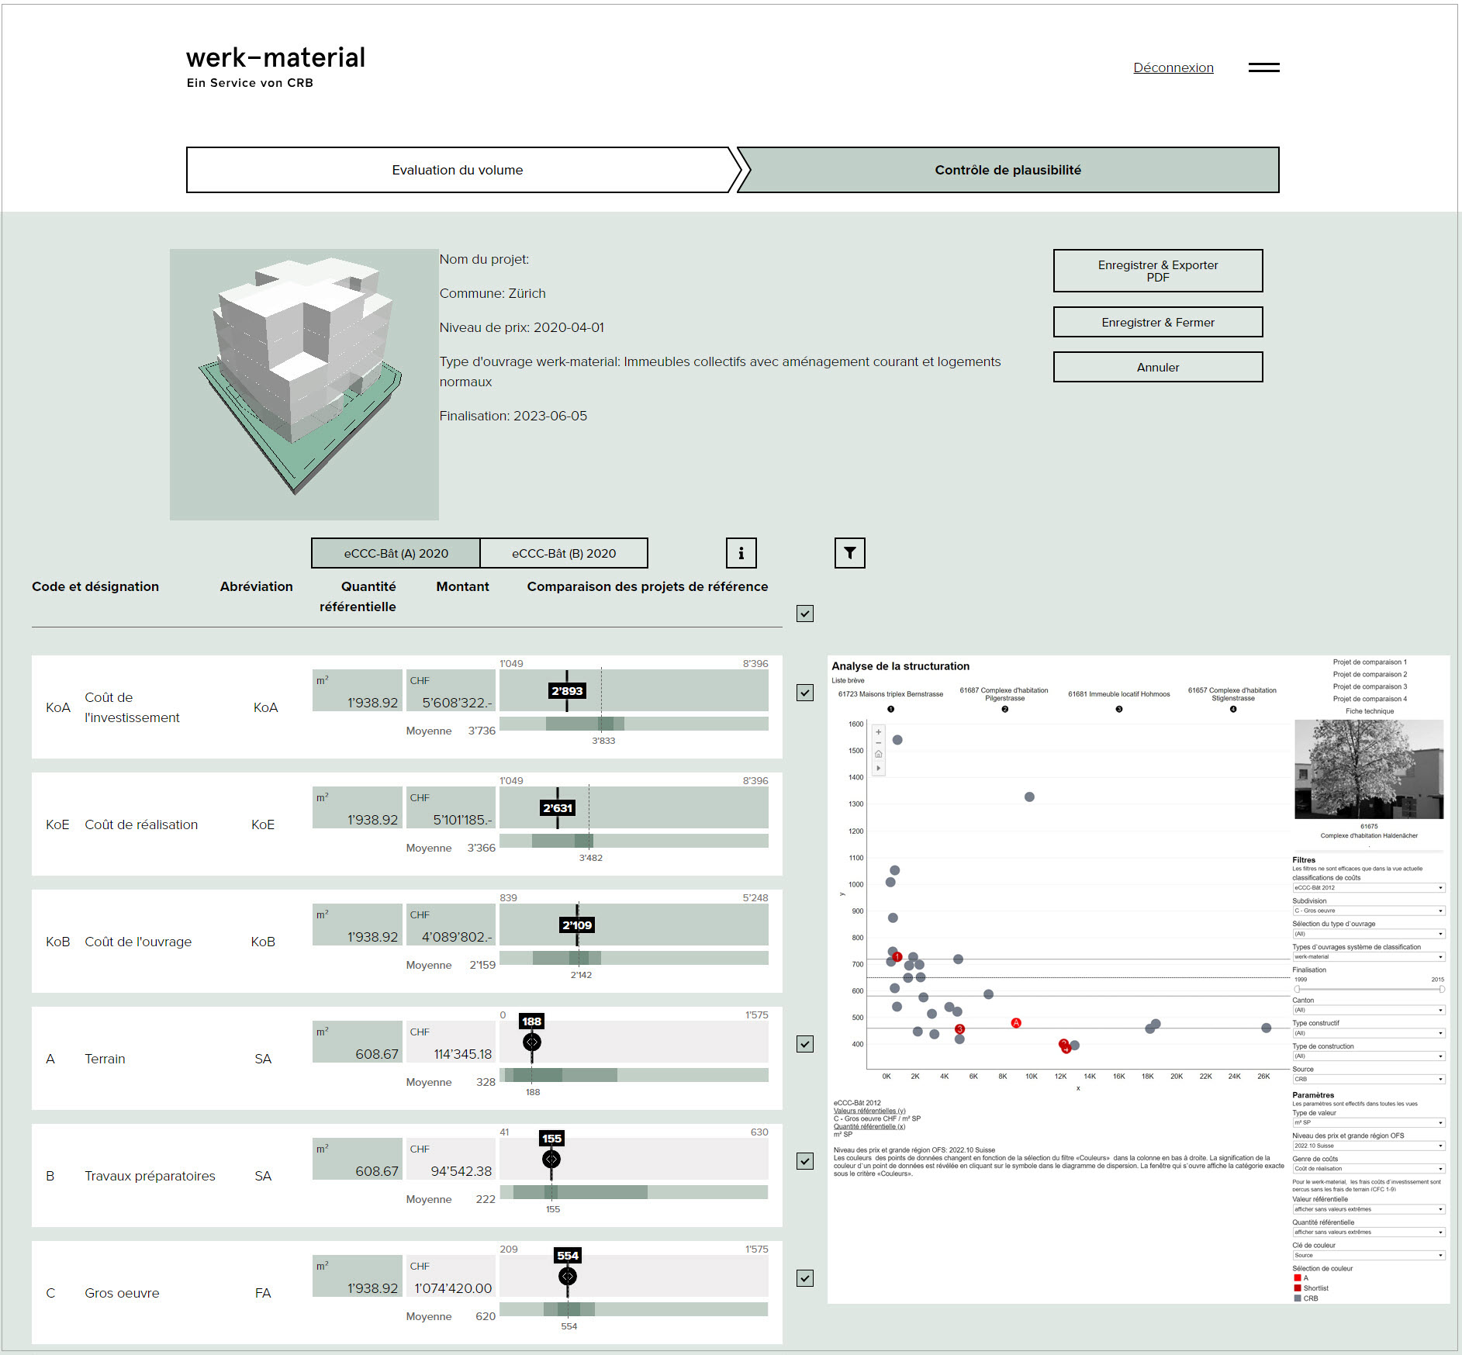Click marker 1 under Maisons triplex Bernstrasse
This screenshot has width=1462, height=1355.
pyautogui.click(x=890, y=709)
